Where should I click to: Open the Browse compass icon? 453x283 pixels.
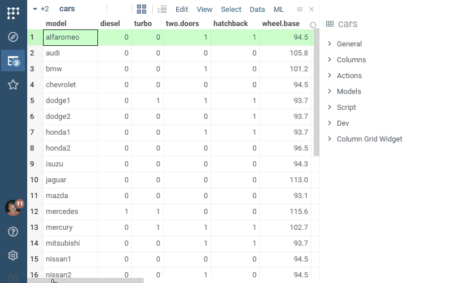click(14, 37)
